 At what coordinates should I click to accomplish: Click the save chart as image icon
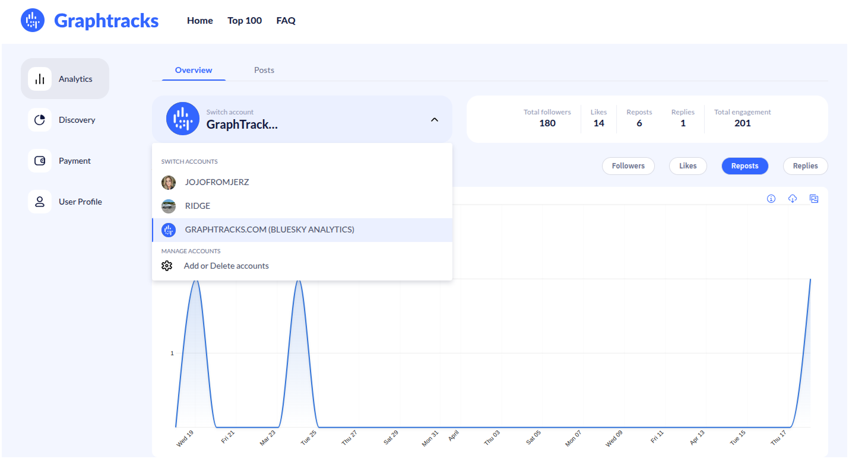(x=814, y=199)
